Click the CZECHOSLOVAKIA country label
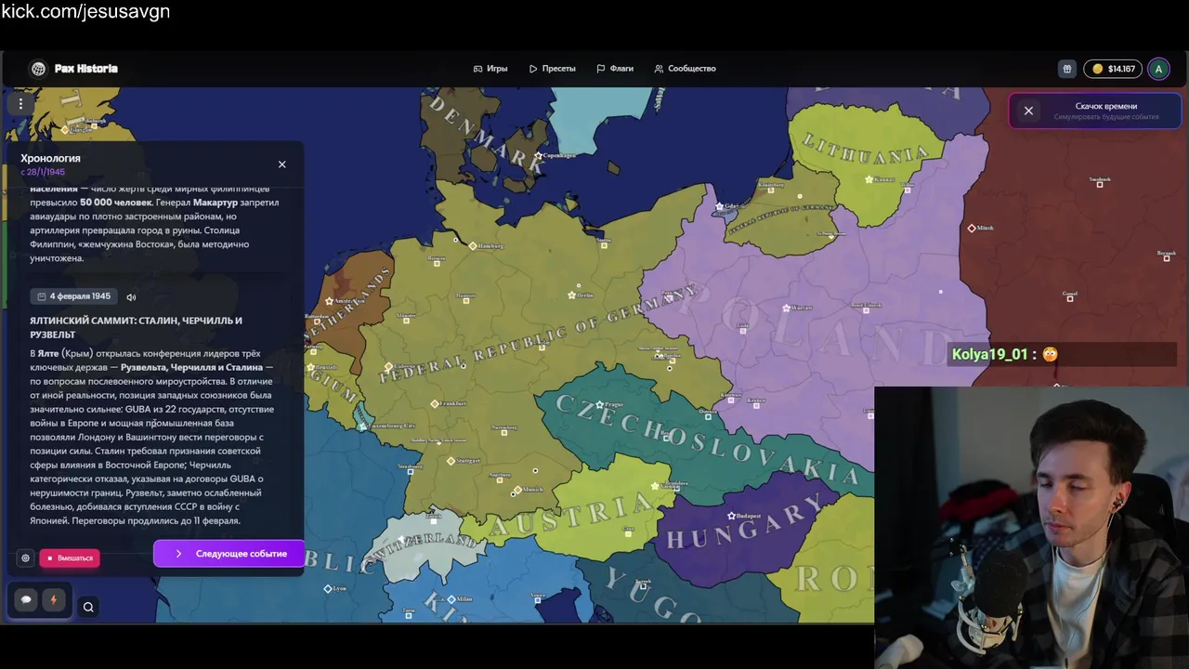 (708, 439)
